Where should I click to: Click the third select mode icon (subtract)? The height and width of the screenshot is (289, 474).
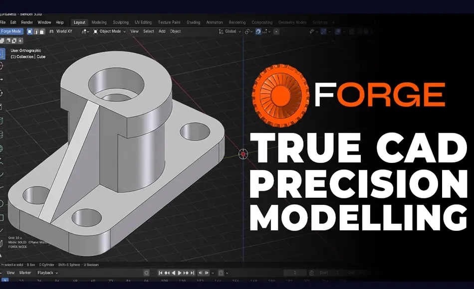point(14,40)
